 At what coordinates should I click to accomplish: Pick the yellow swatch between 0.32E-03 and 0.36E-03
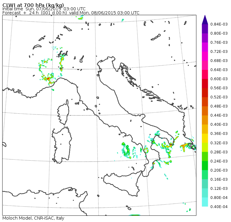click(x=205, y=138)
